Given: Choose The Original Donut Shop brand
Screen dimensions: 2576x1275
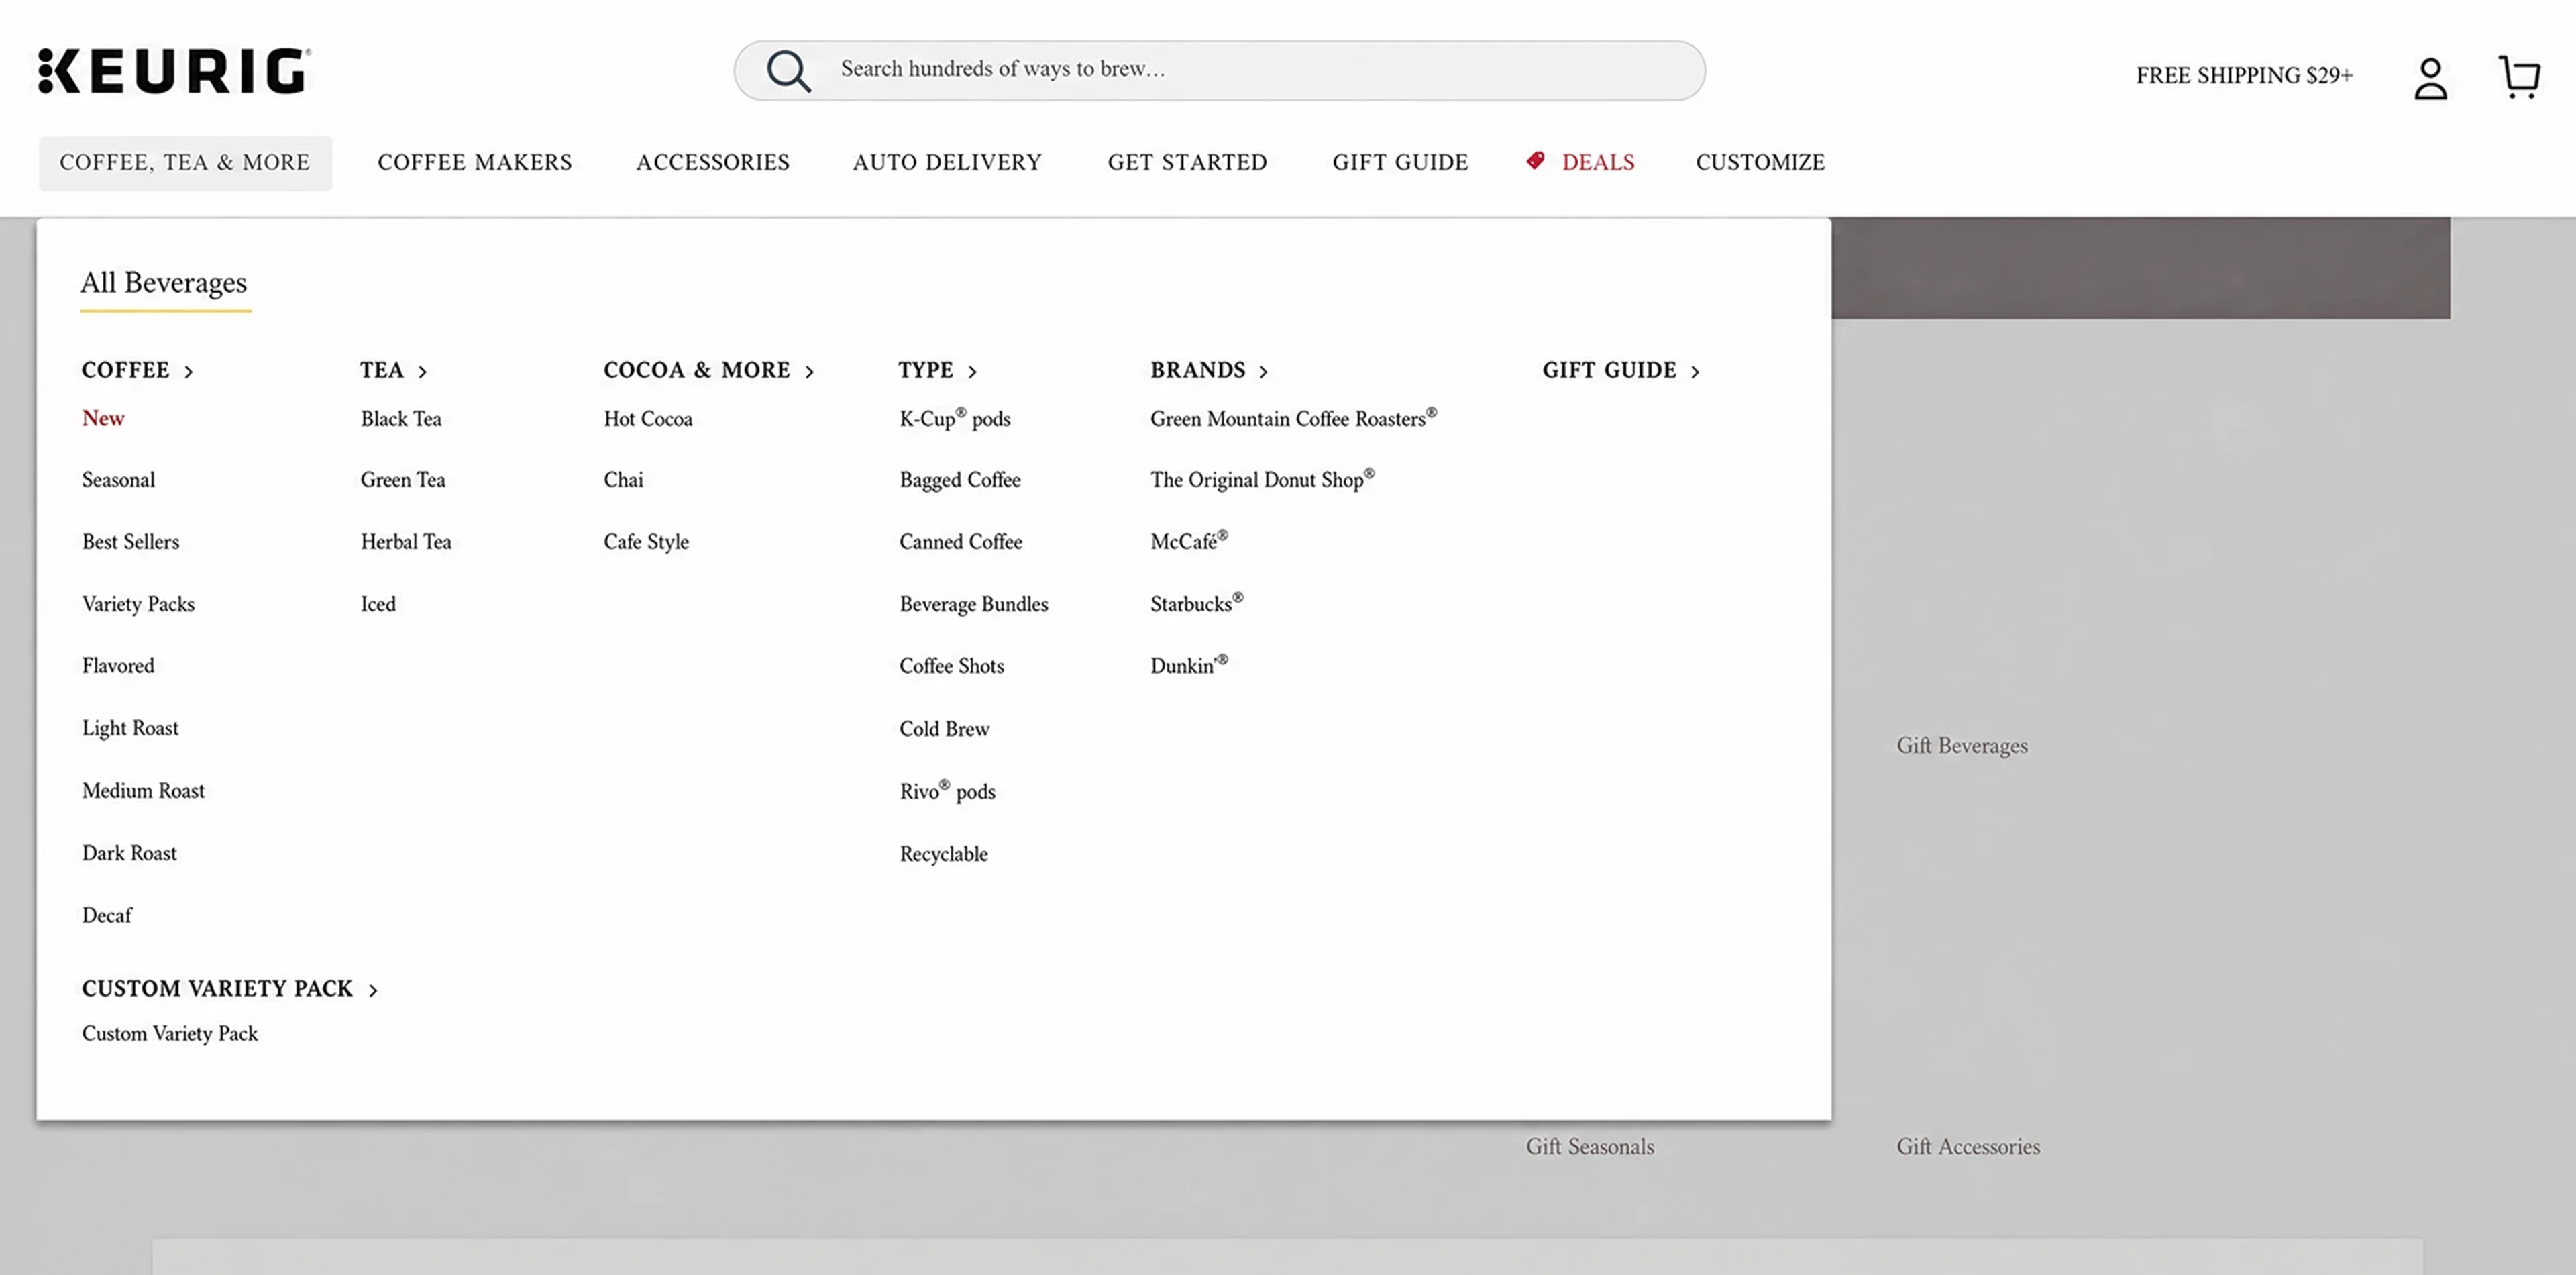Looking at the screenshot, I should tap(1262, 479).
